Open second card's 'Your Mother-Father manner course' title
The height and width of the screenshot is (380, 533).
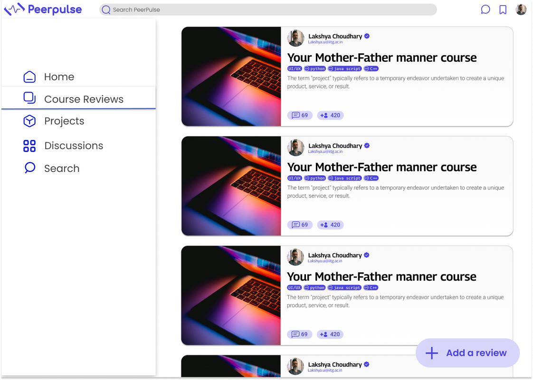[x=382, y=167]
